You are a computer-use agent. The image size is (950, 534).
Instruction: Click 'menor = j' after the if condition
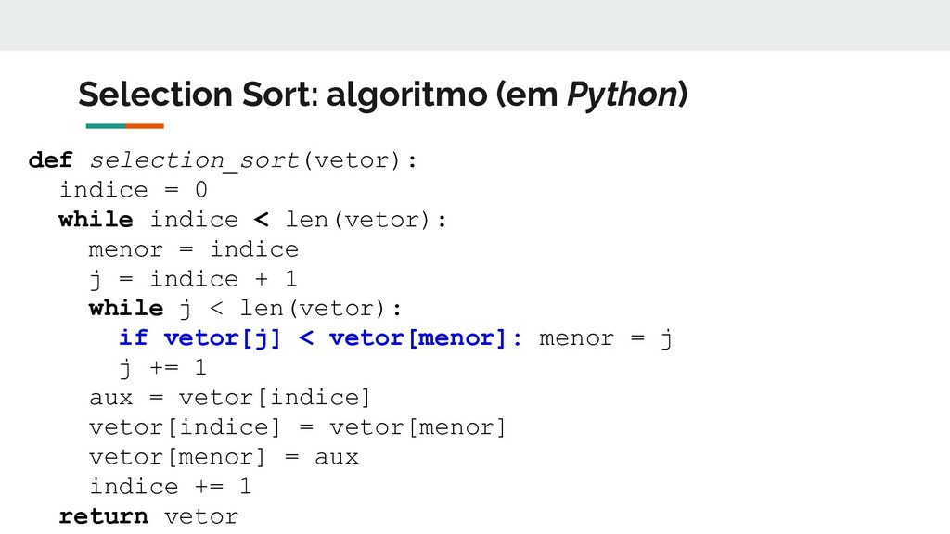[x=606, y=339]
